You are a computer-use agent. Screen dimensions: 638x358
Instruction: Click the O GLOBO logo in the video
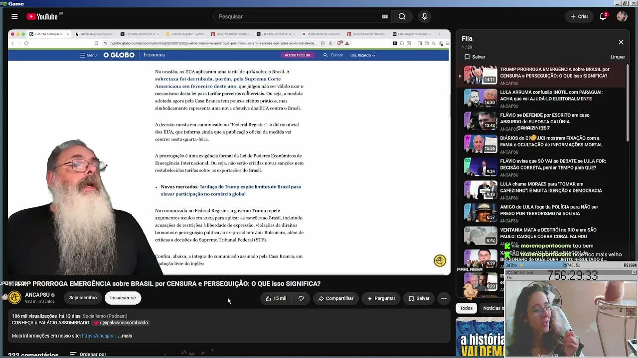pos(119,55)
